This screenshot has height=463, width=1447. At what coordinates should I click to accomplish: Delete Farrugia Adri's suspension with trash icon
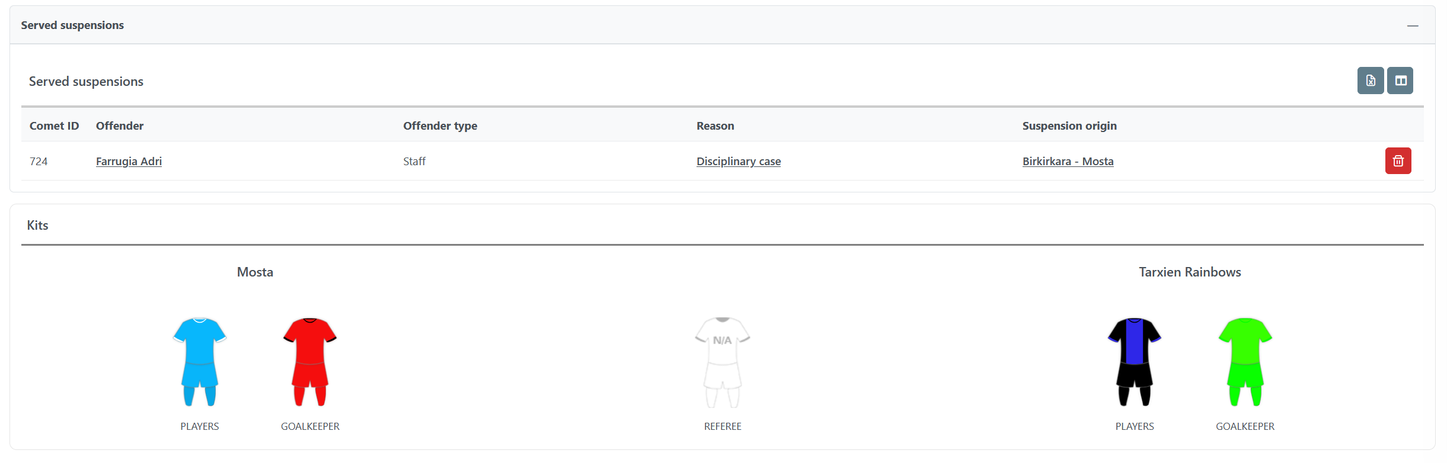click(x=1398, y=161)
